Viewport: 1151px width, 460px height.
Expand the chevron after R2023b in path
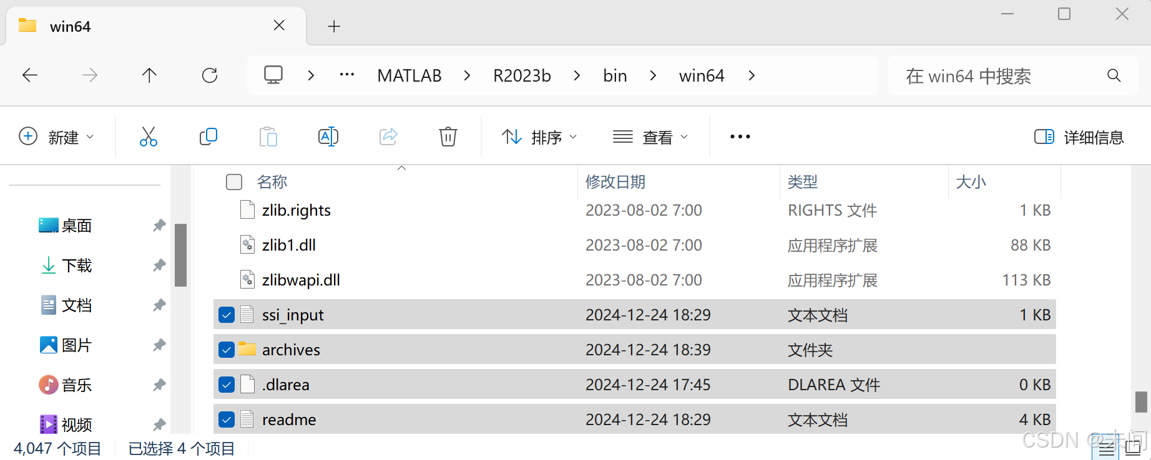pyautogui.click(x=577, y=75)
